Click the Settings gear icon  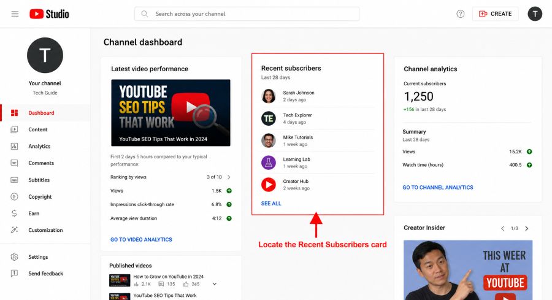point(15,256)
